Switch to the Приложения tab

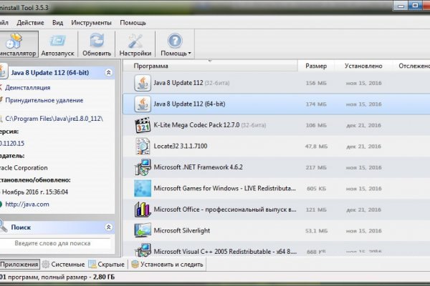coord(19,265)
